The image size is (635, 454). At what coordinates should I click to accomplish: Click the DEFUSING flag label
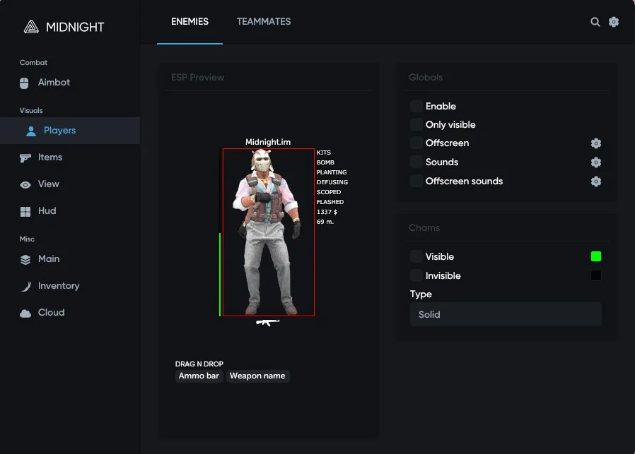point(332,182)
